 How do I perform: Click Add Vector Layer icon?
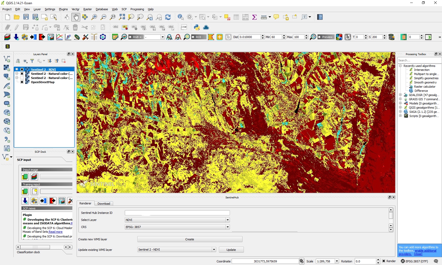[7, 59]
